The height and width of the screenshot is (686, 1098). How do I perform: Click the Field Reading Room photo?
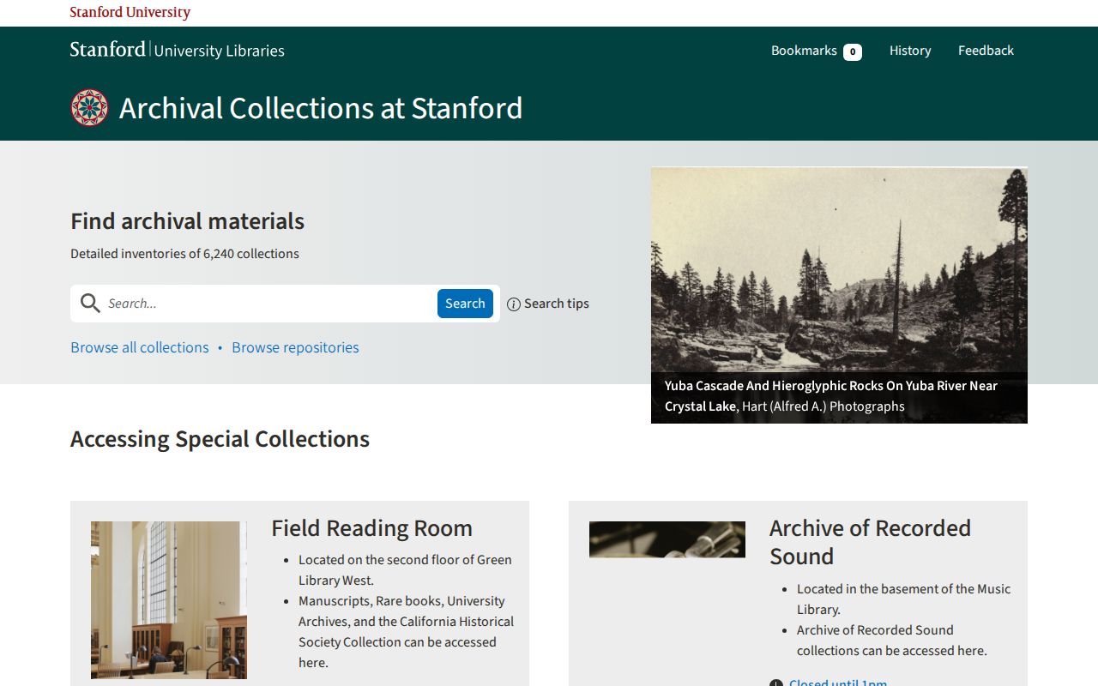169,600
